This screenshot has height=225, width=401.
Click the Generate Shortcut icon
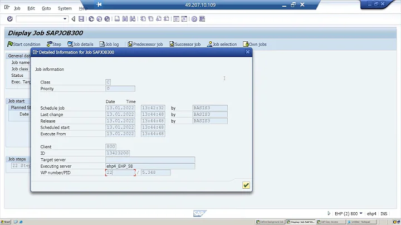(x=184, y=19)
